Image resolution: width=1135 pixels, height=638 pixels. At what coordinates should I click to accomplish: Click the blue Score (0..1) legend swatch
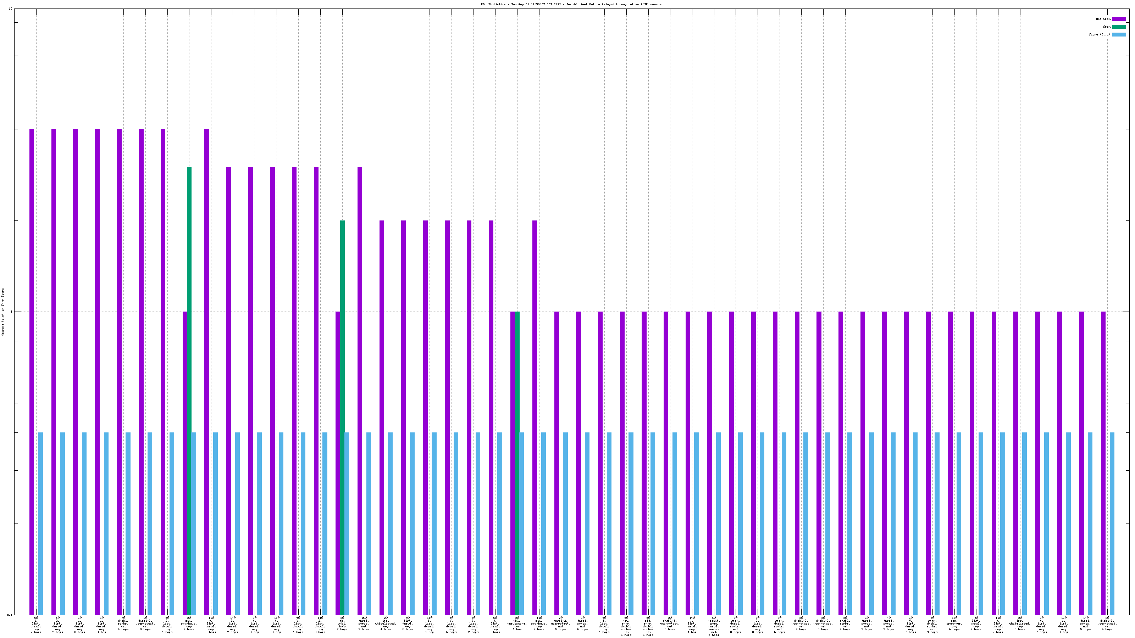1119,34
